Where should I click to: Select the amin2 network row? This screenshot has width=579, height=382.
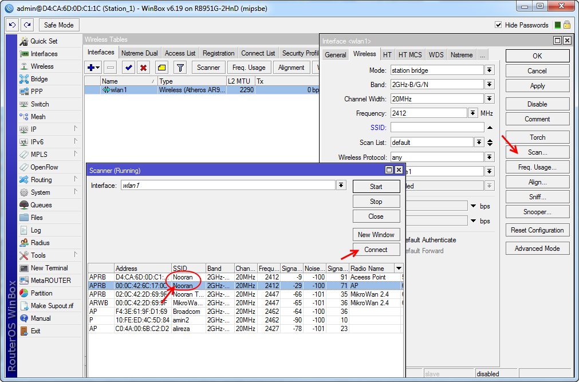tap(245, 320)
